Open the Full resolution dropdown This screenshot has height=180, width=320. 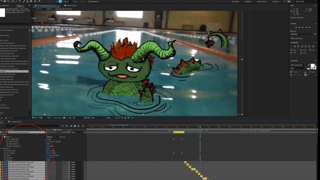click(x=77, y=118)
